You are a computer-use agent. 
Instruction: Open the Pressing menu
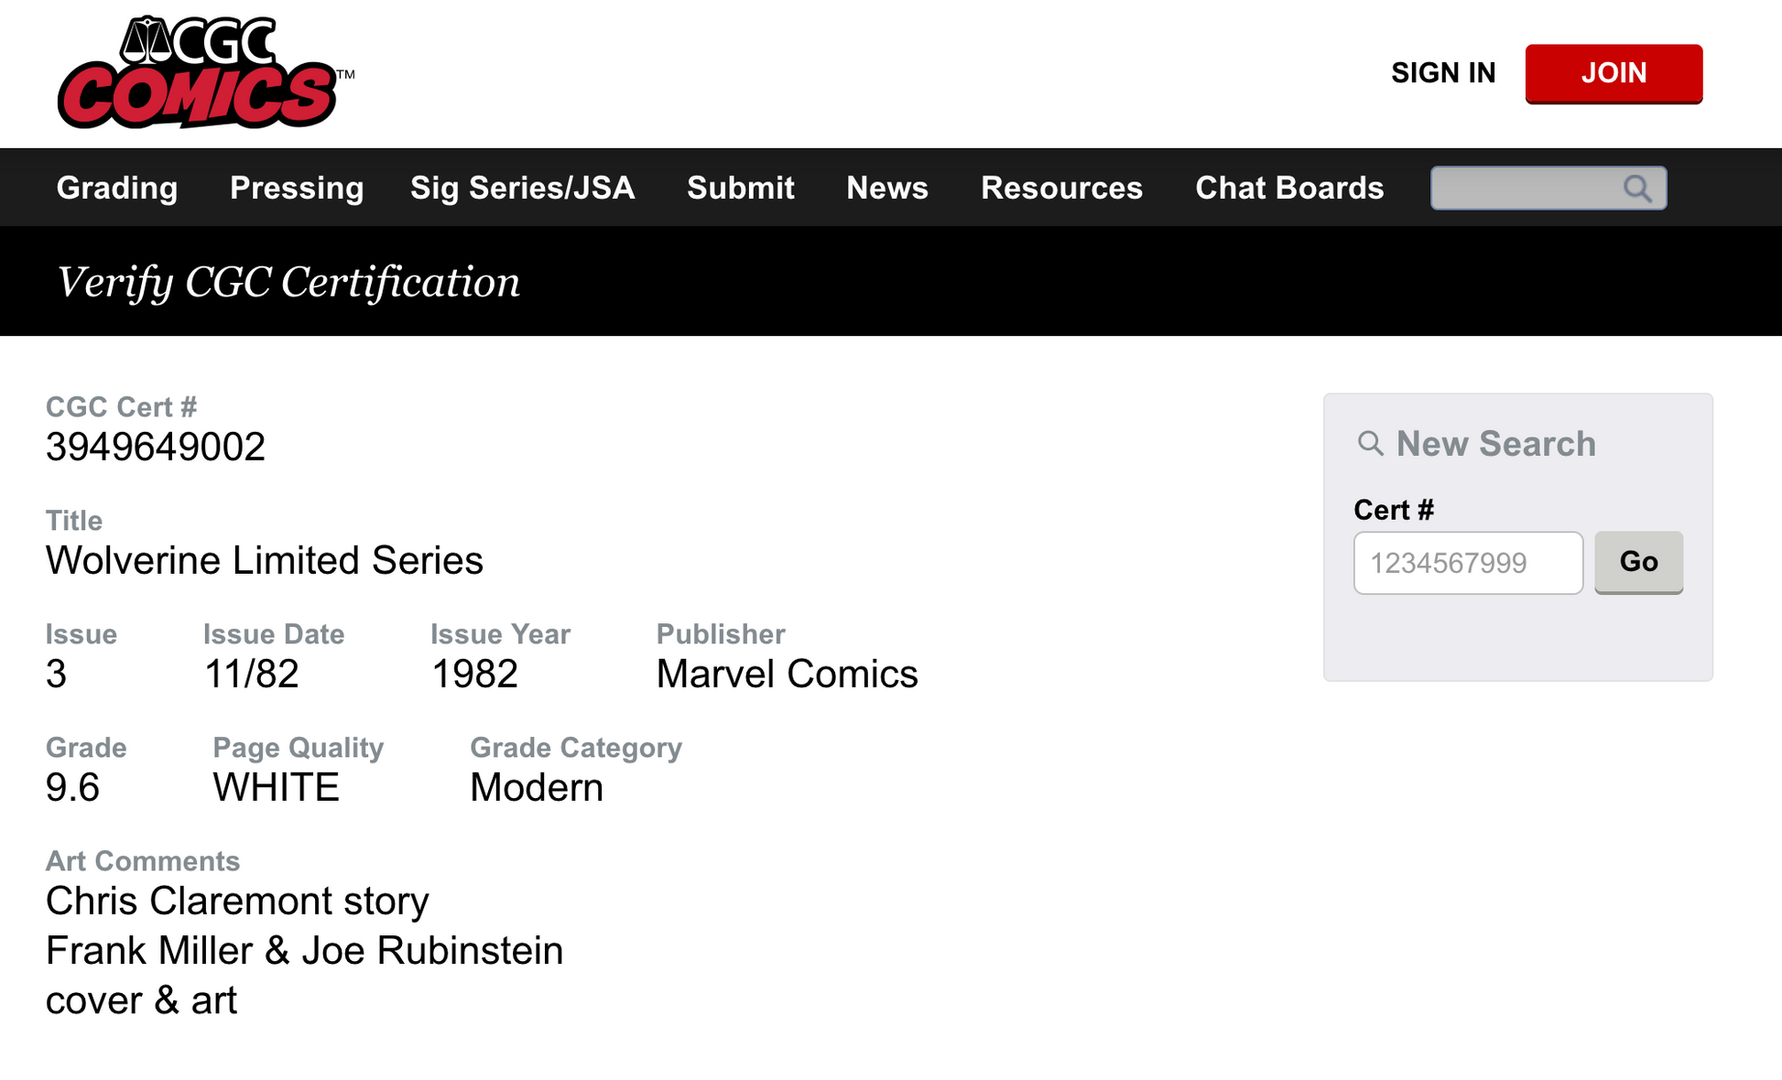[296, 188]
